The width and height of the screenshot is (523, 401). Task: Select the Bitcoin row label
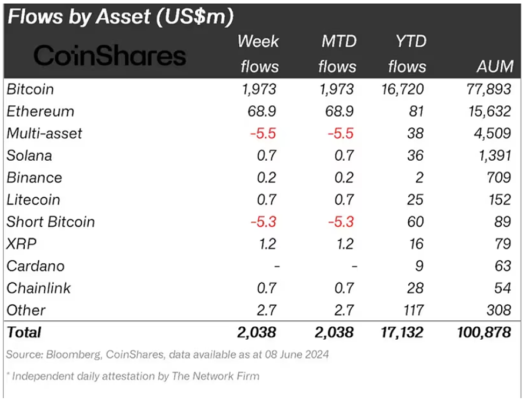30,89
